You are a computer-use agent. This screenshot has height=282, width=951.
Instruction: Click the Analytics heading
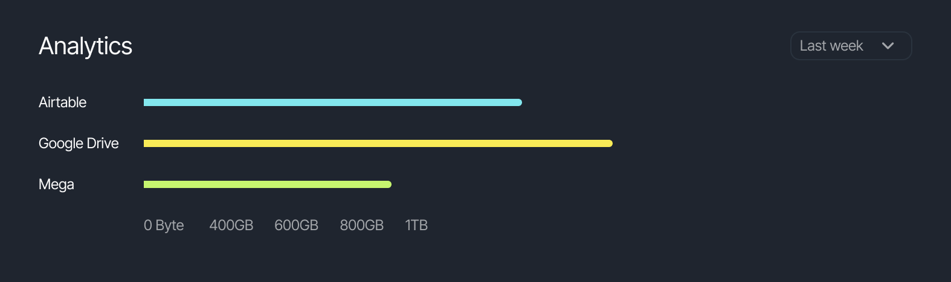[x=85, y=46]
